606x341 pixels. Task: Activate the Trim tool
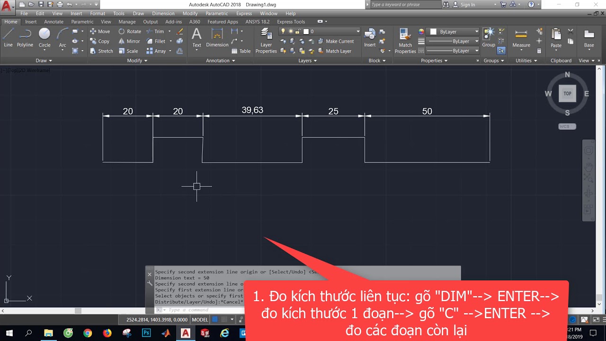point(156,31)
